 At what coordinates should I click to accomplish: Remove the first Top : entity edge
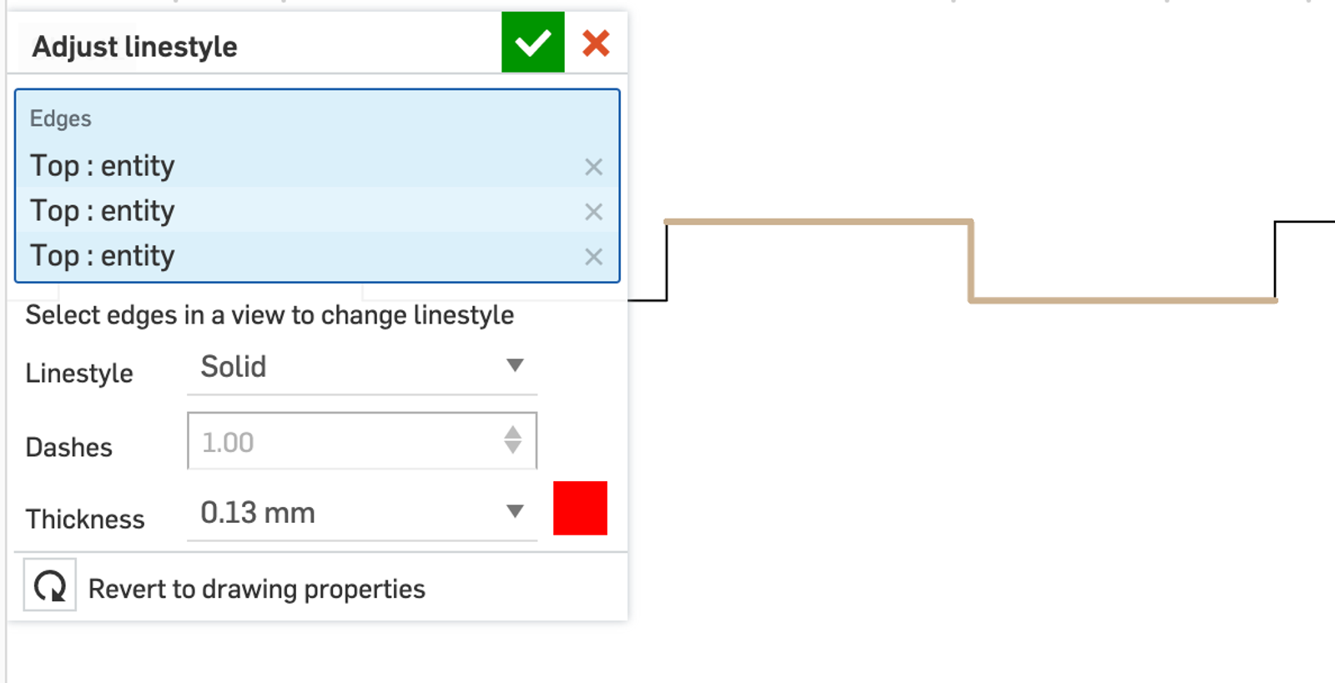point(593,167)
